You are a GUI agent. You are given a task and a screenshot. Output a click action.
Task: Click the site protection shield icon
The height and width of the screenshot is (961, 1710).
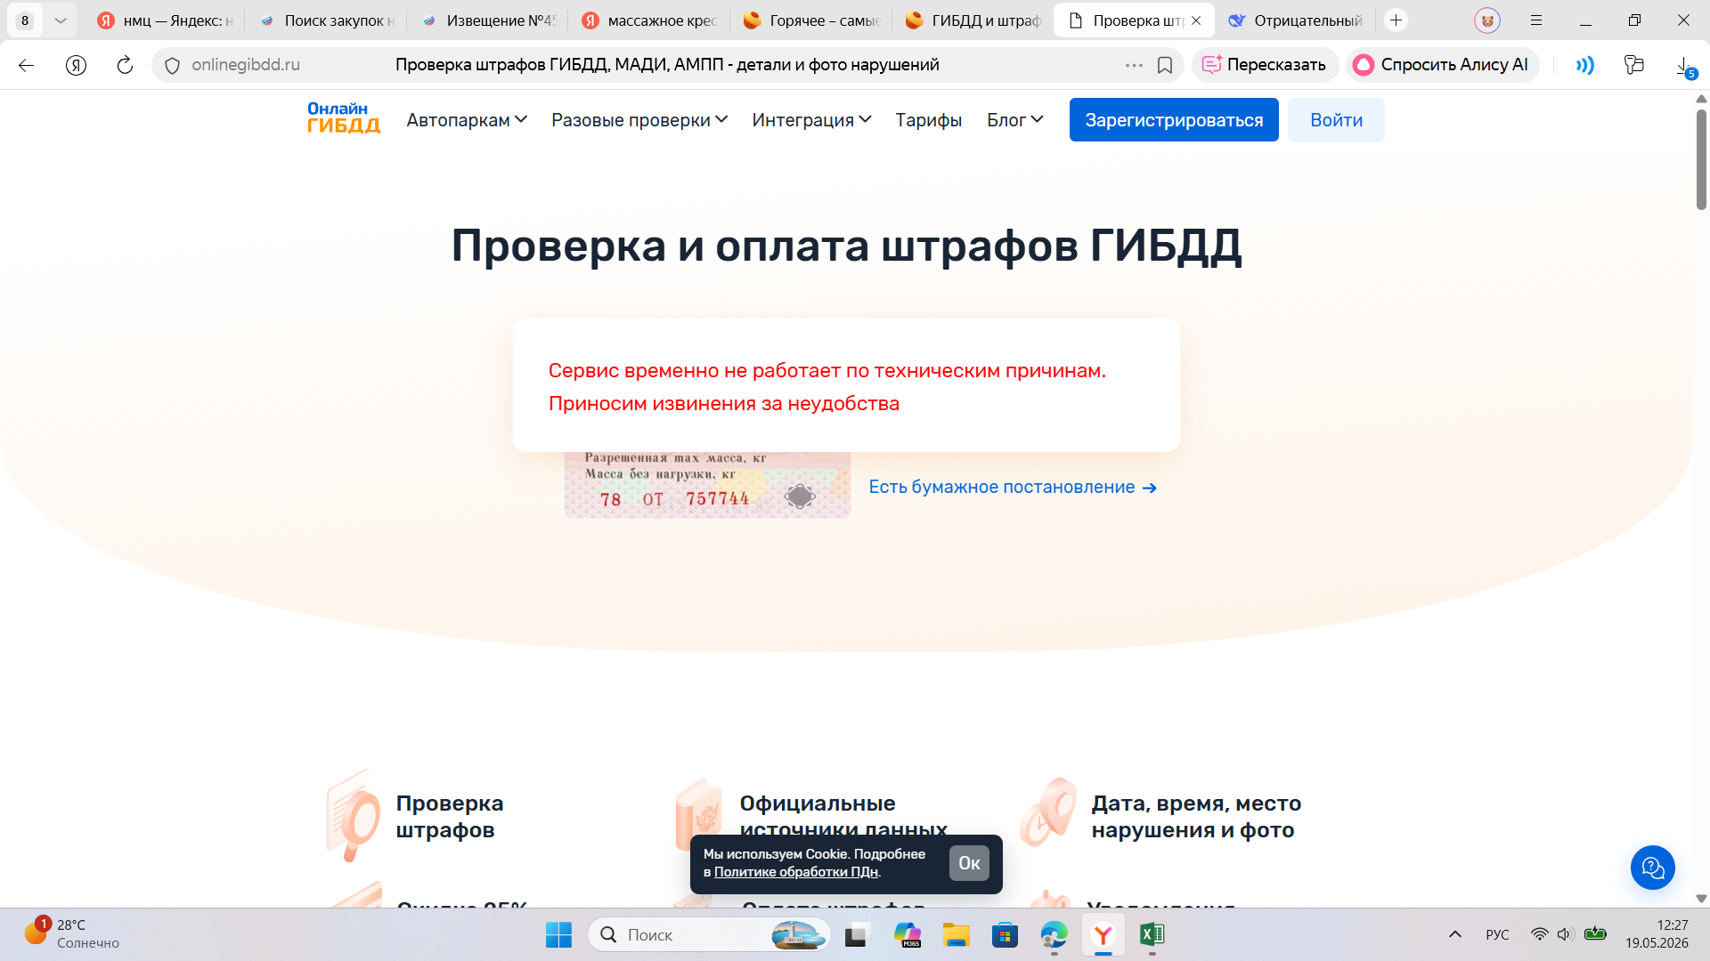(173, 65)
